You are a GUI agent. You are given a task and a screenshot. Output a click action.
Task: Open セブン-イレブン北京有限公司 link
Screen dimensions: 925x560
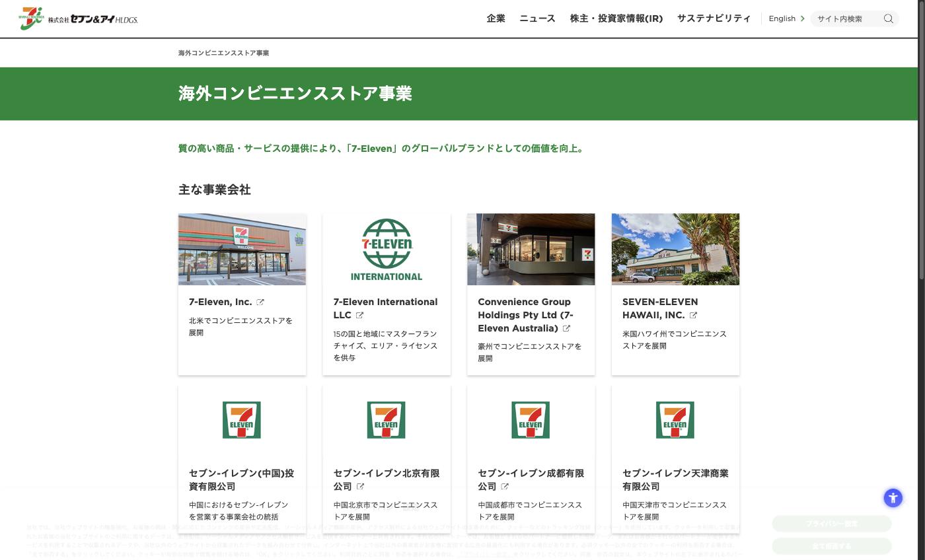pyautogui.click(x=387, y=479)
